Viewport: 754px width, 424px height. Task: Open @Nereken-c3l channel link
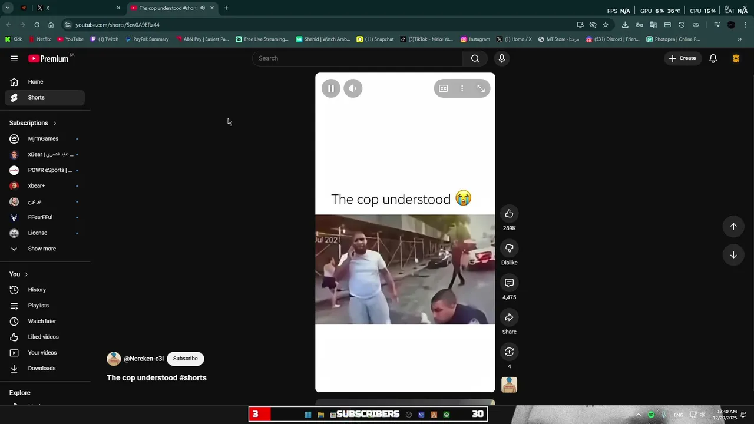[144, 359]
